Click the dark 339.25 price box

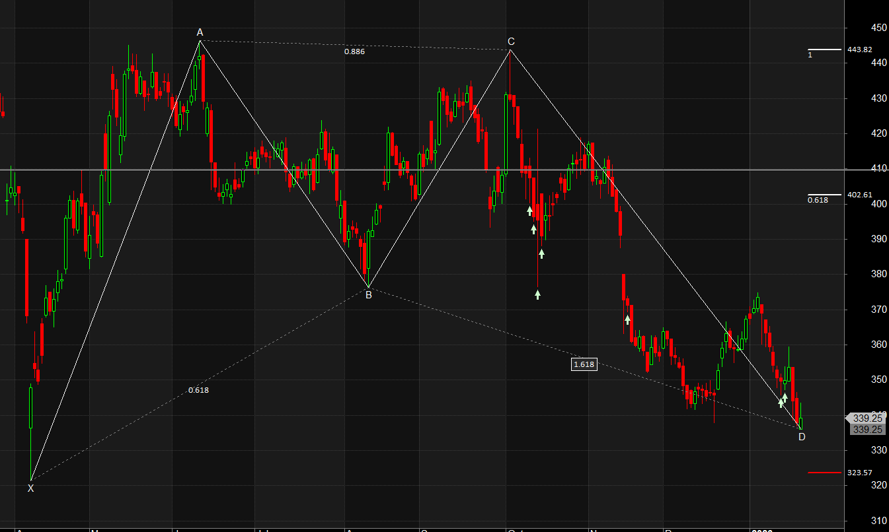pos(867,430)
